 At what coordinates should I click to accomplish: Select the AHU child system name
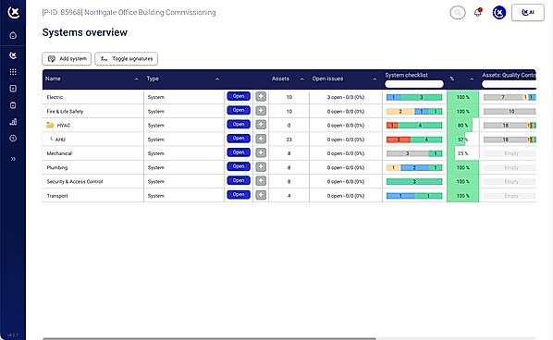60,140
